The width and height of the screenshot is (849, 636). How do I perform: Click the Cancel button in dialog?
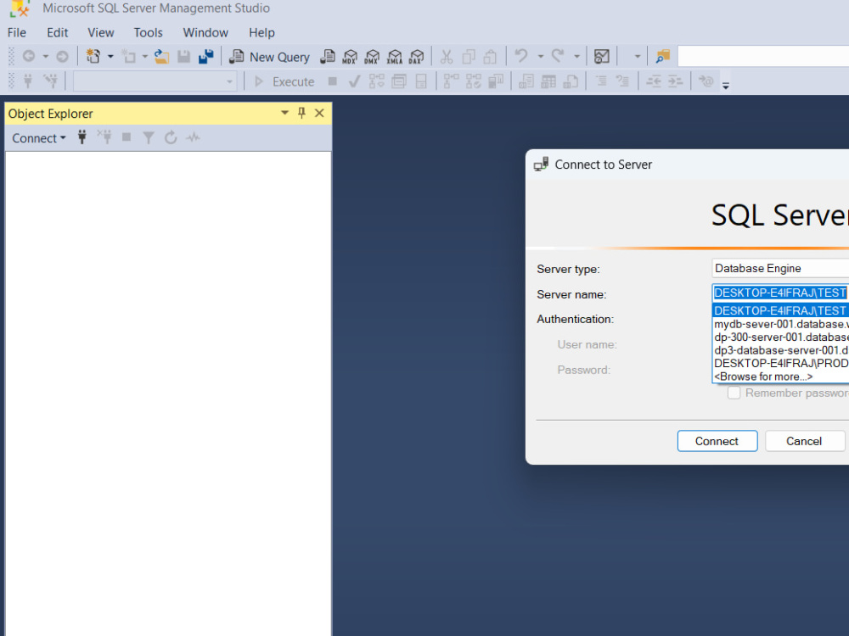pos(804,441)
